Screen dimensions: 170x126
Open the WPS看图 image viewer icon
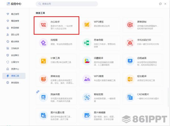(x=87, y=79)
